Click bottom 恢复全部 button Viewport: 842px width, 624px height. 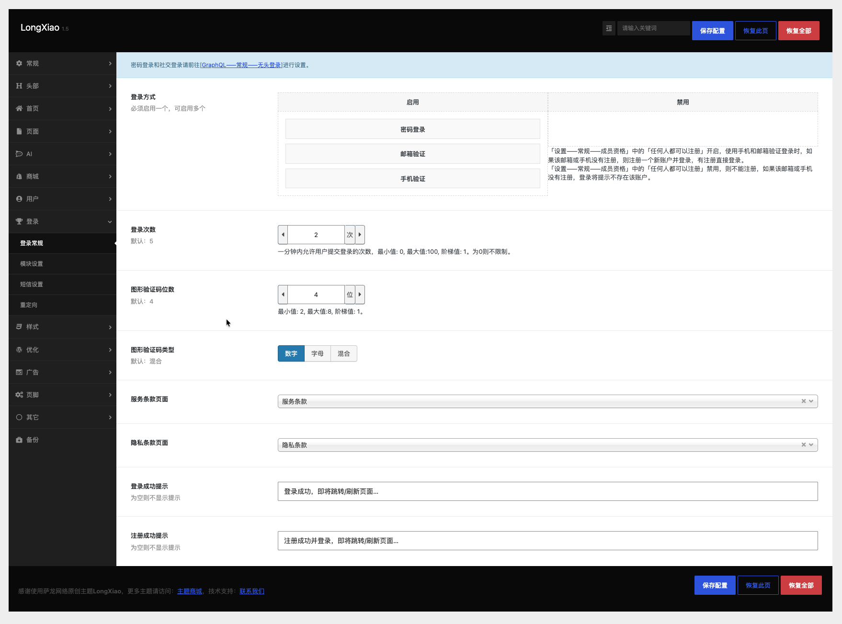click(801, 585)
